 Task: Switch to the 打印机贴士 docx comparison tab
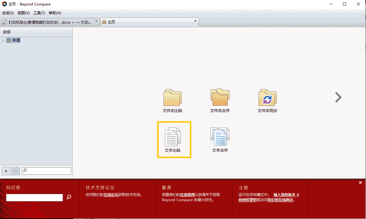(48, 22)
